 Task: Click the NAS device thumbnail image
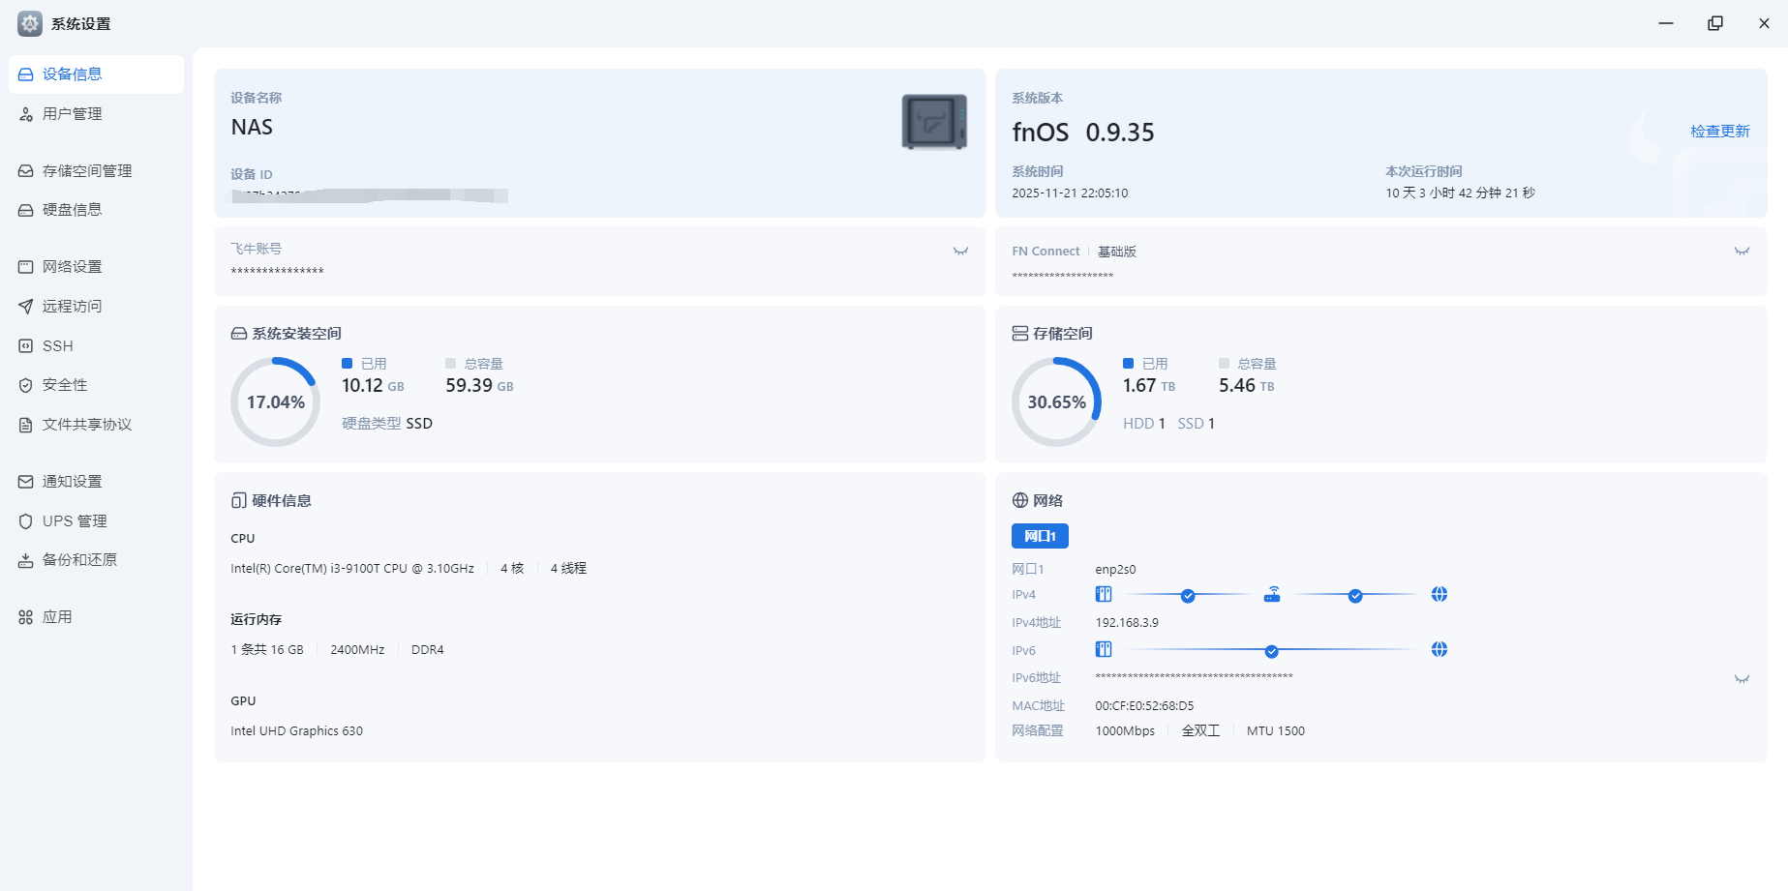pyautogui.click(x=934, y=122)
